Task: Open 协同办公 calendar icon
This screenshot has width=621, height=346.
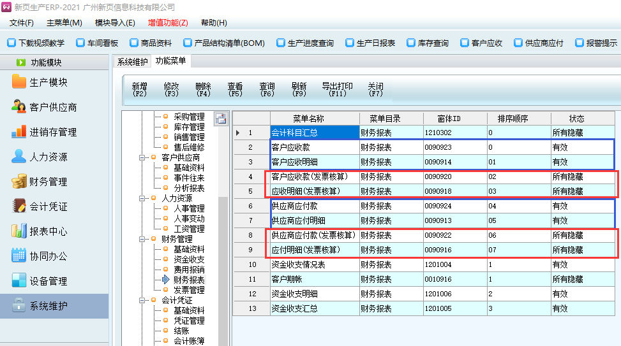Action: (19, 256)
